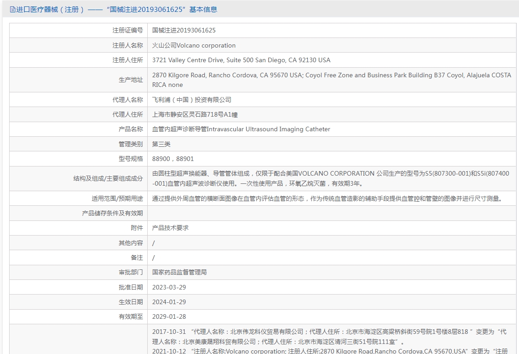The height and width of the screenshot is (354, 519).
Task: Select the 产品名称 label
Action: pos(131,129)
